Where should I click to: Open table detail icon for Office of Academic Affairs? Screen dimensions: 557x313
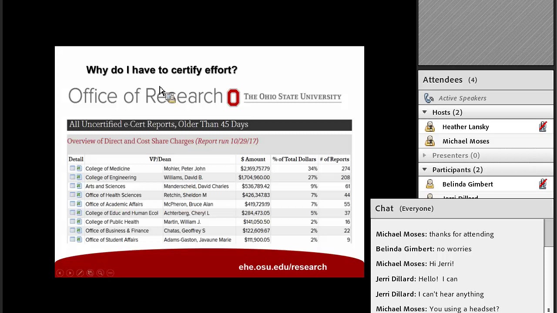click(72, 204)
